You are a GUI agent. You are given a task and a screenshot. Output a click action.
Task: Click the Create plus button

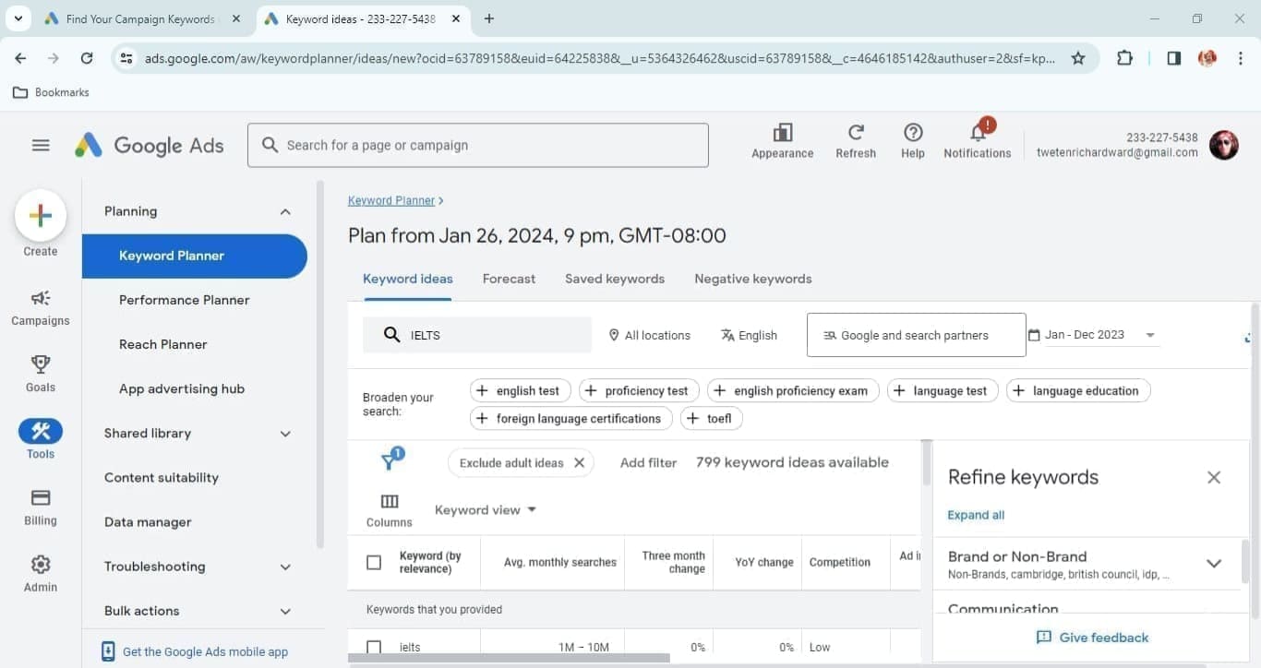click(41, 215)
